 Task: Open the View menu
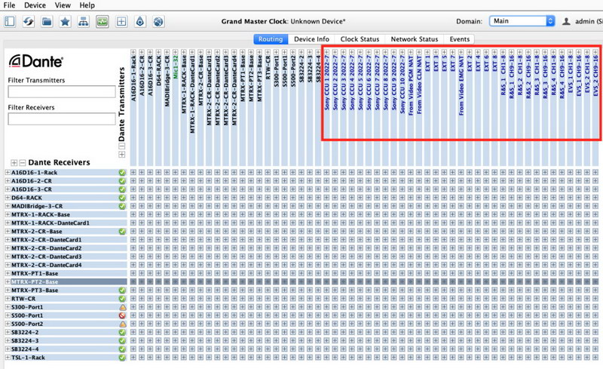tap(63, 5)
